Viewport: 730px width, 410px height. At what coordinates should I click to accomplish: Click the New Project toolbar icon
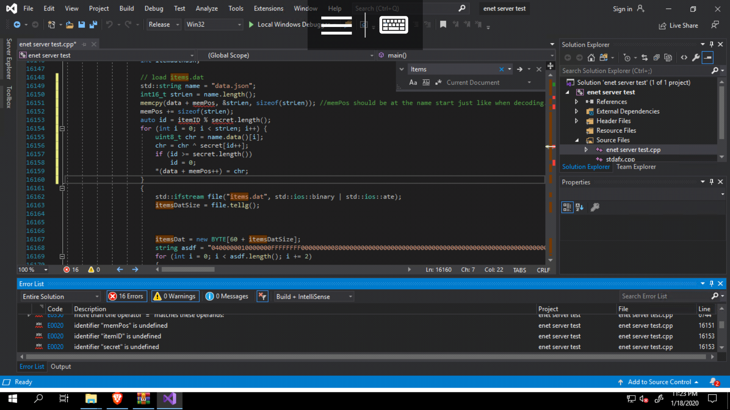click(51, 25)
